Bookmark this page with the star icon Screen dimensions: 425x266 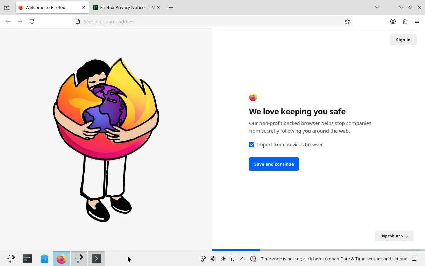[347, 21]
